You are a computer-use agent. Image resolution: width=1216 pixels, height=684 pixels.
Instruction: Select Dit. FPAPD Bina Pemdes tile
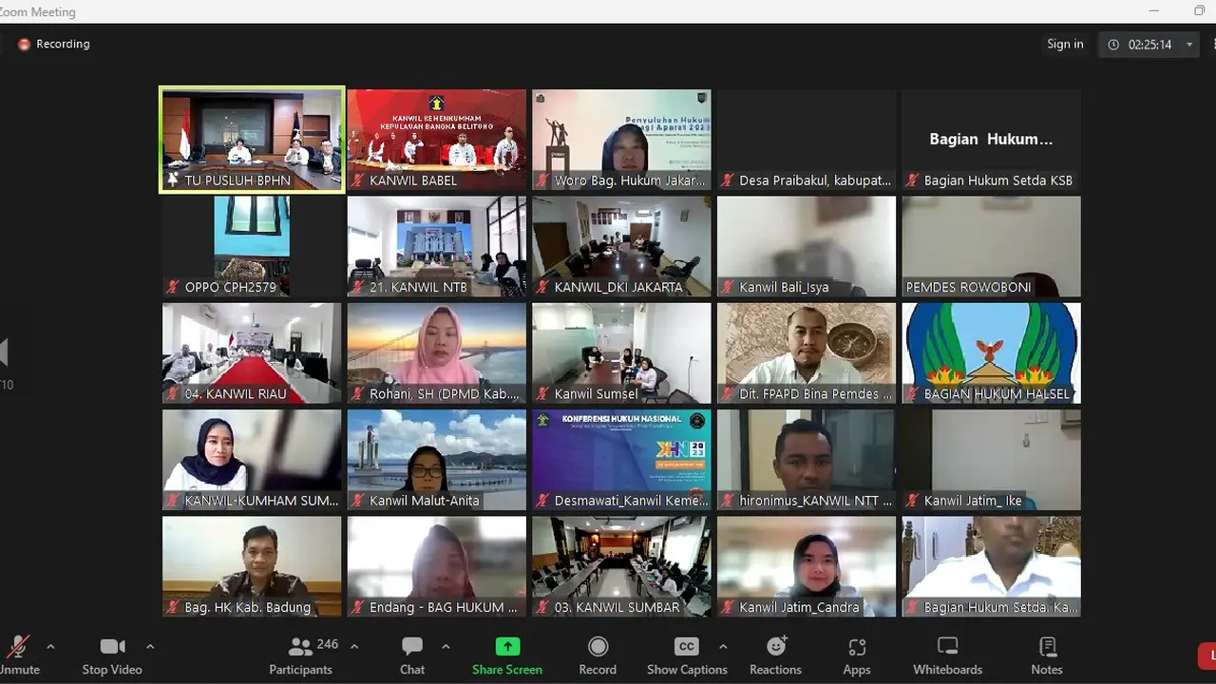(807, 353)
